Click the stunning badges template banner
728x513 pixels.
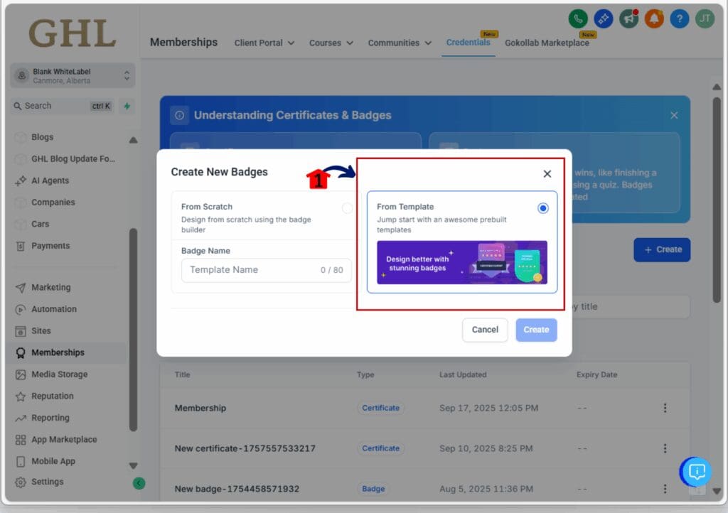coord(462,262)
